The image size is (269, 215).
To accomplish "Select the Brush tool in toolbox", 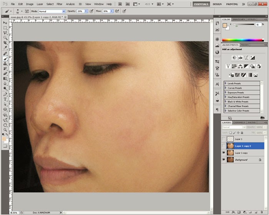I will click(5, 59).
